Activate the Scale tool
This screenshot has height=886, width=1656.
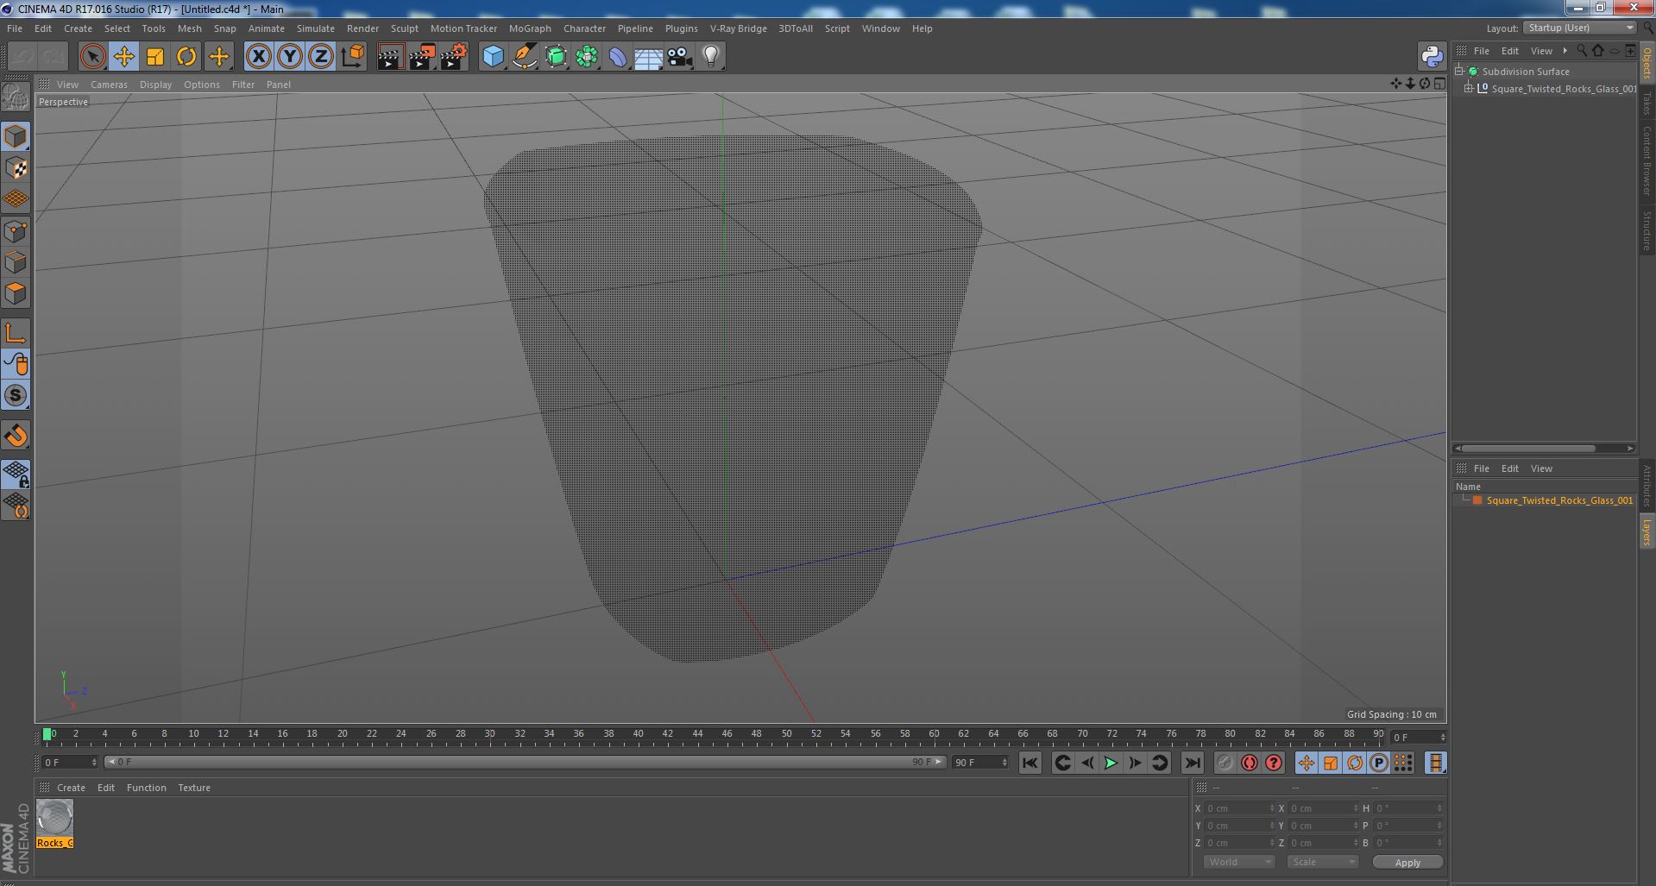coord(155,57)
